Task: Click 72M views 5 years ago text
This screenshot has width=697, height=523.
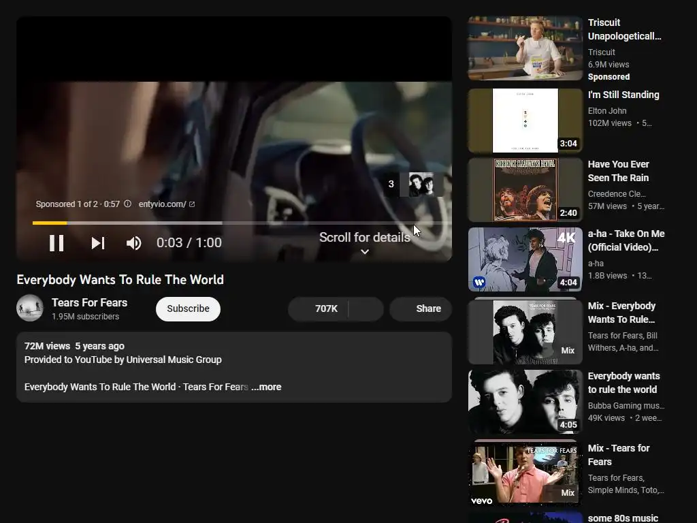Action: [x=74, y=346]
